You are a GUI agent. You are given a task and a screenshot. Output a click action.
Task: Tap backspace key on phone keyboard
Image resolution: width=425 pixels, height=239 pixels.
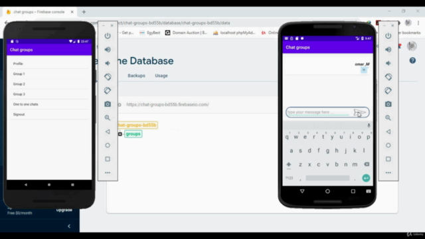(367, 164)
